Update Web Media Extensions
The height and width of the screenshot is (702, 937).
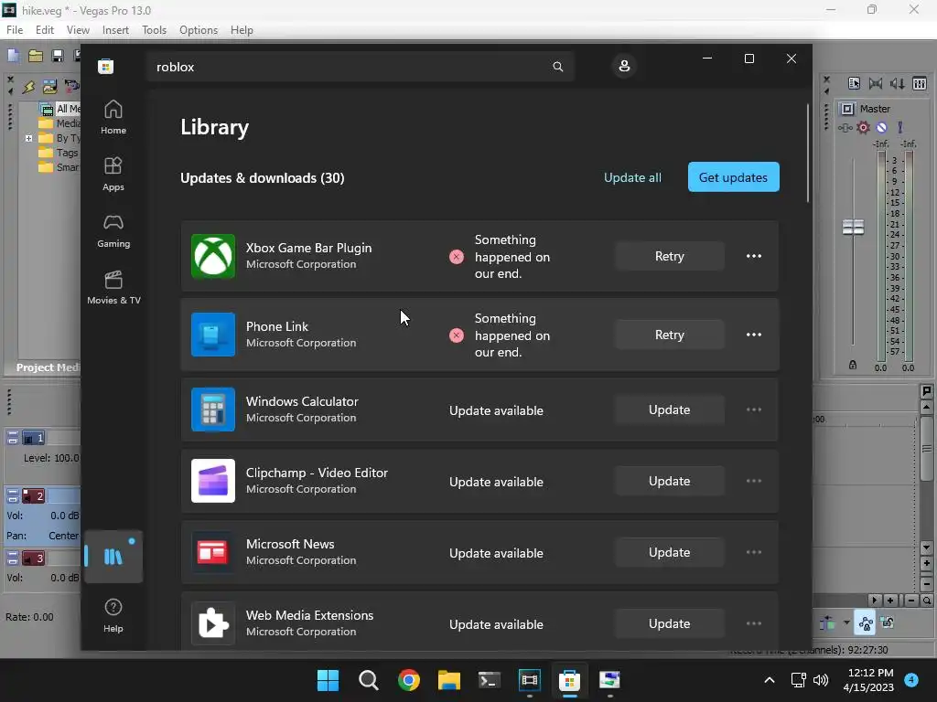[x=669, y=623]
